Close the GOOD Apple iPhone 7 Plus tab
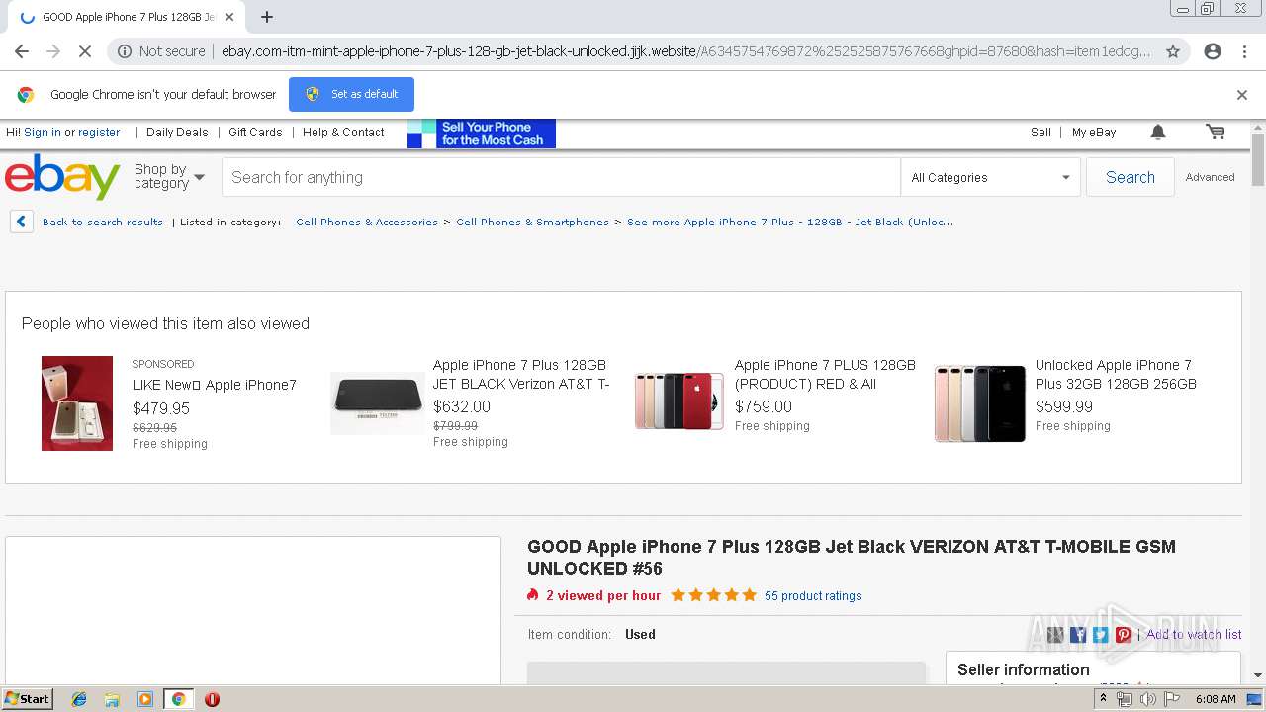The height and width of the screenshot is (712, 1266). click(x=229, y=17)
